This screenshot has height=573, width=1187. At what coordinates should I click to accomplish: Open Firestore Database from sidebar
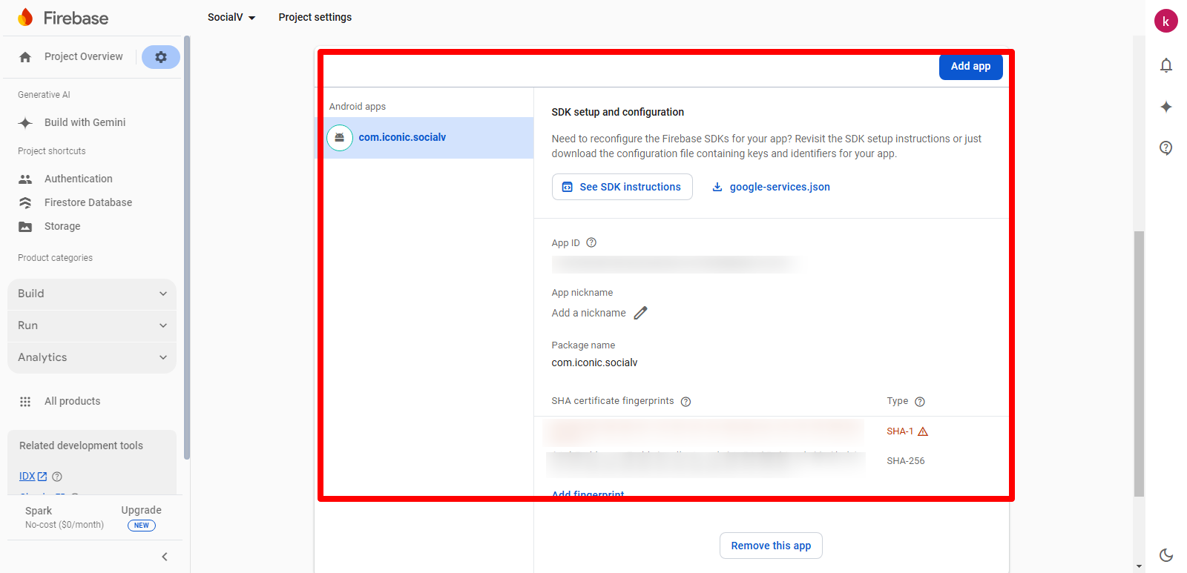click(88, 202)
